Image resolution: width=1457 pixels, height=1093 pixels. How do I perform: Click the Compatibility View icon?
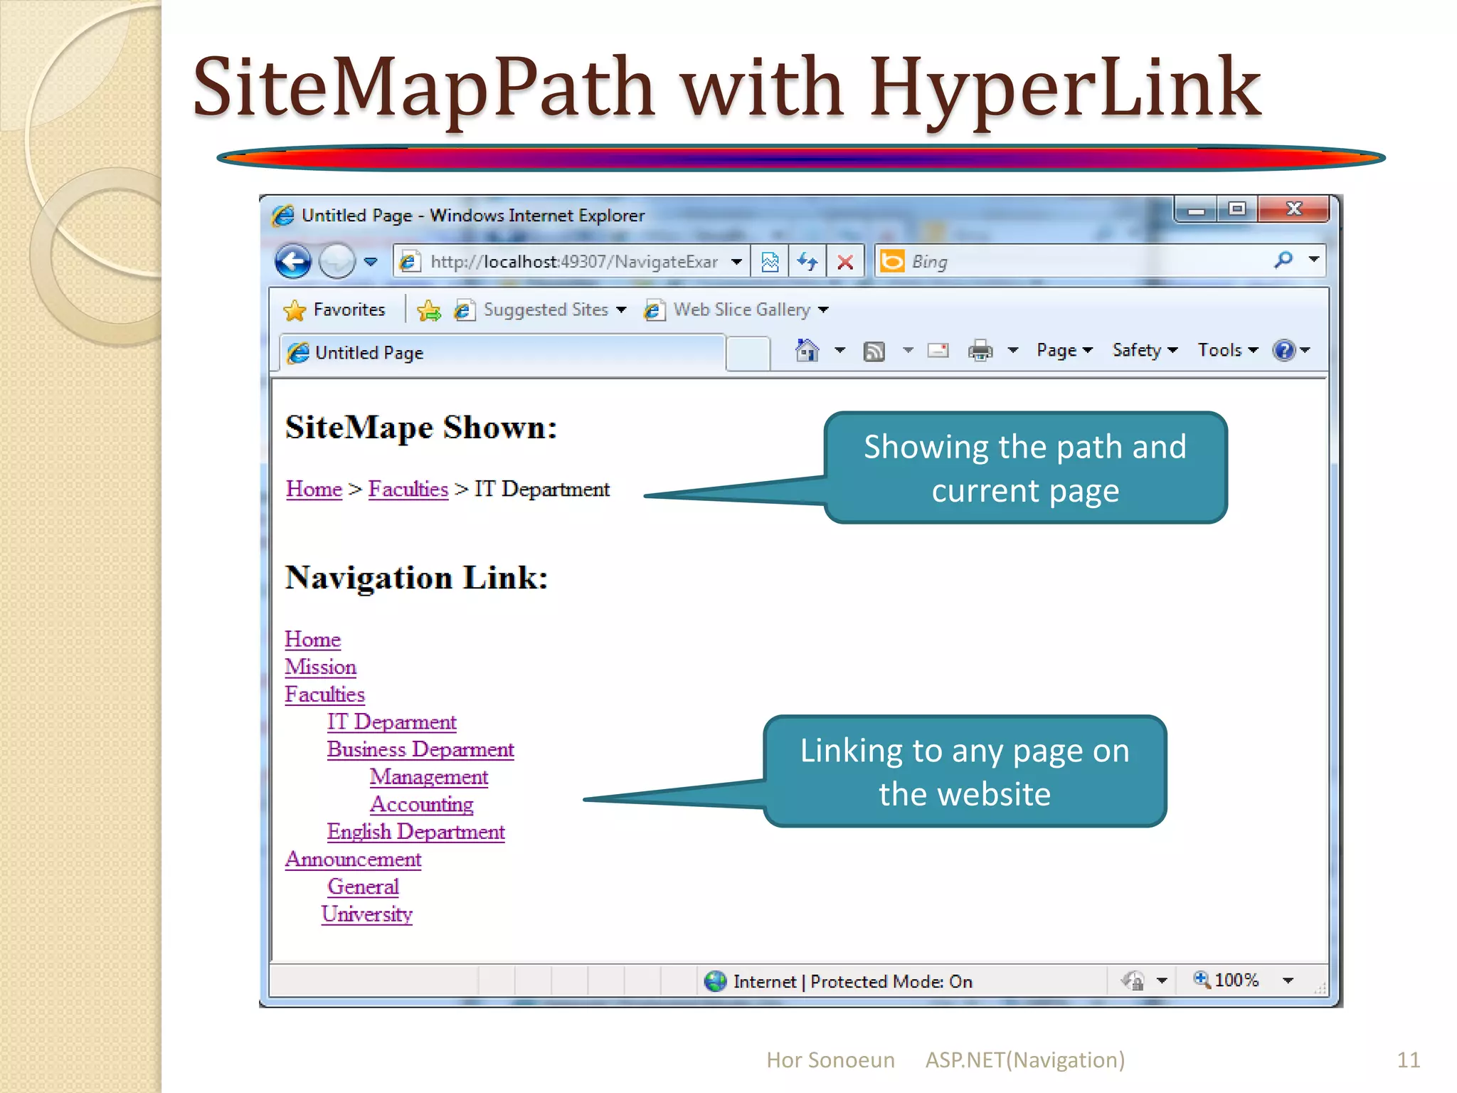(770, 262)
